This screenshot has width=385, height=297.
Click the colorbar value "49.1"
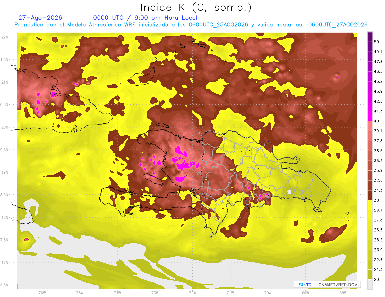tap(378, 52)
